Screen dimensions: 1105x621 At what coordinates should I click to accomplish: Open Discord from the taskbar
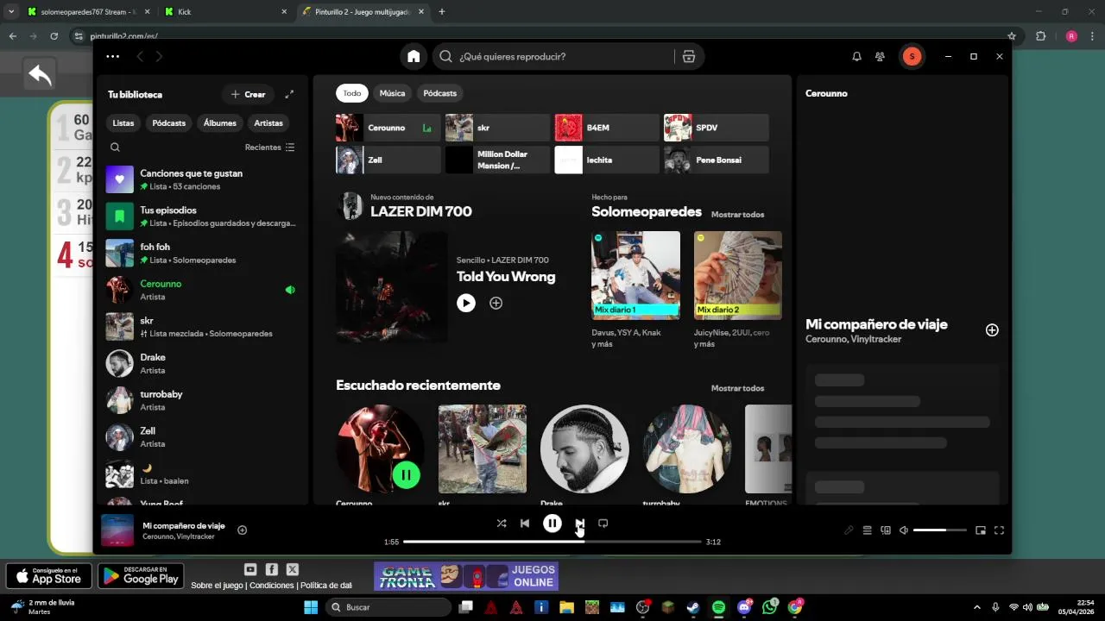745,607
